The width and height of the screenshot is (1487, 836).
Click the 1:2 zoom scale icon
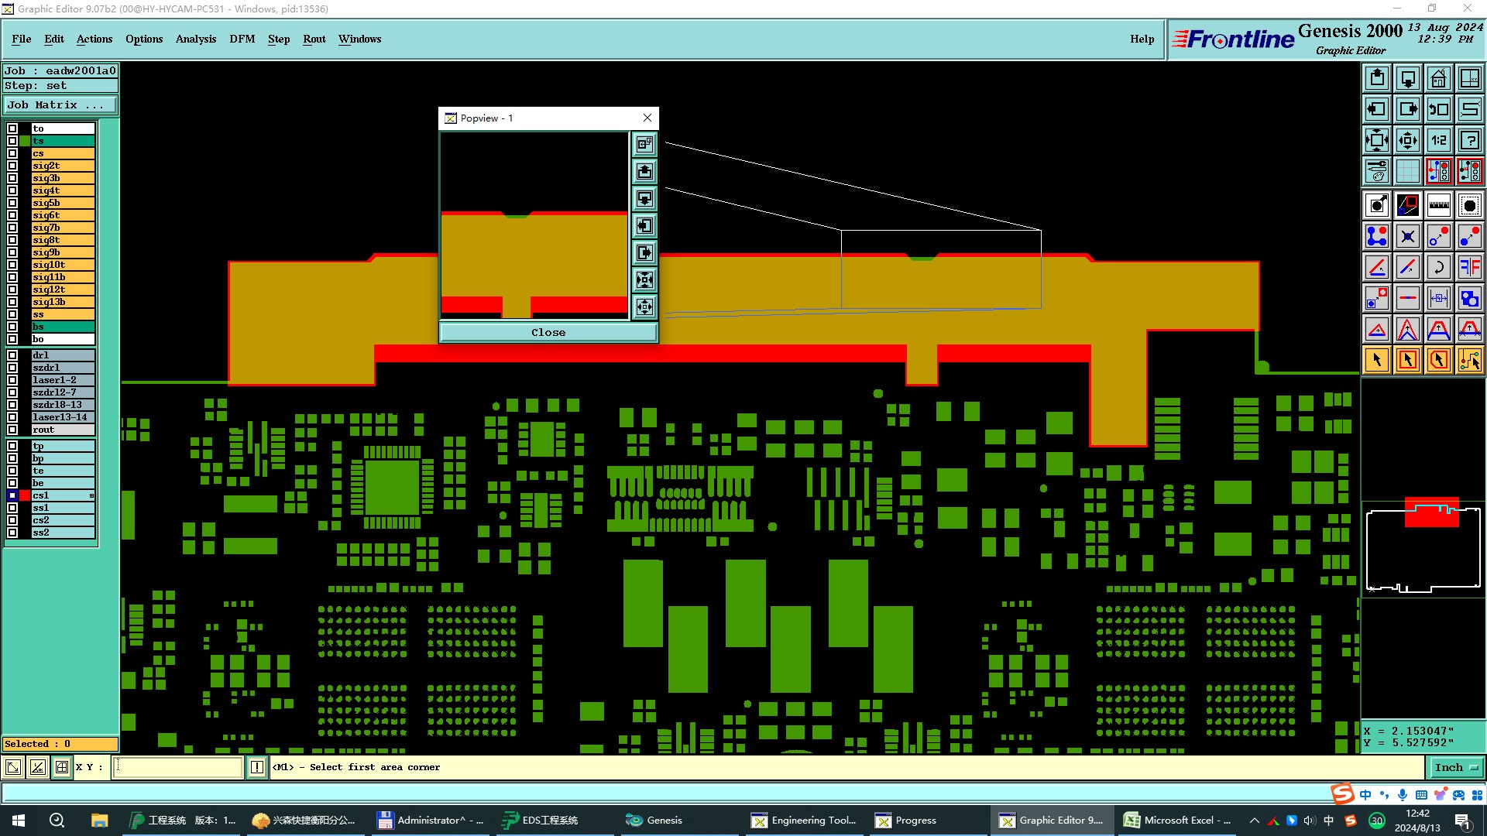coord(1438,140)
